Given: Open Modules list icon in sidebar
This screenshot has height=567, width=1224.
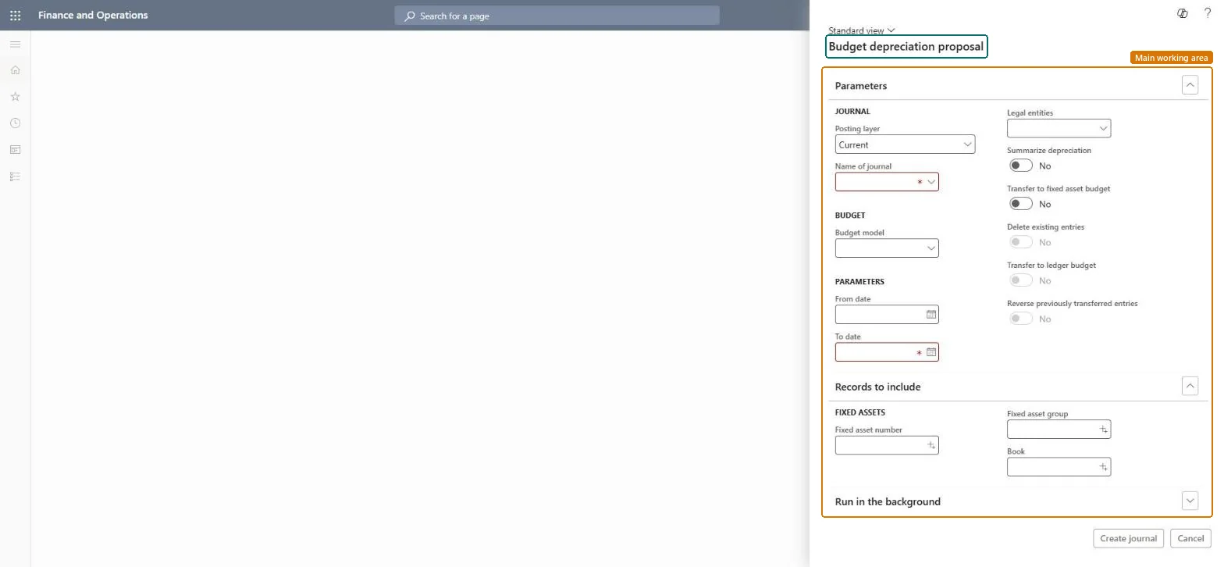Looking at the screenshot, I should click(15, 177).
